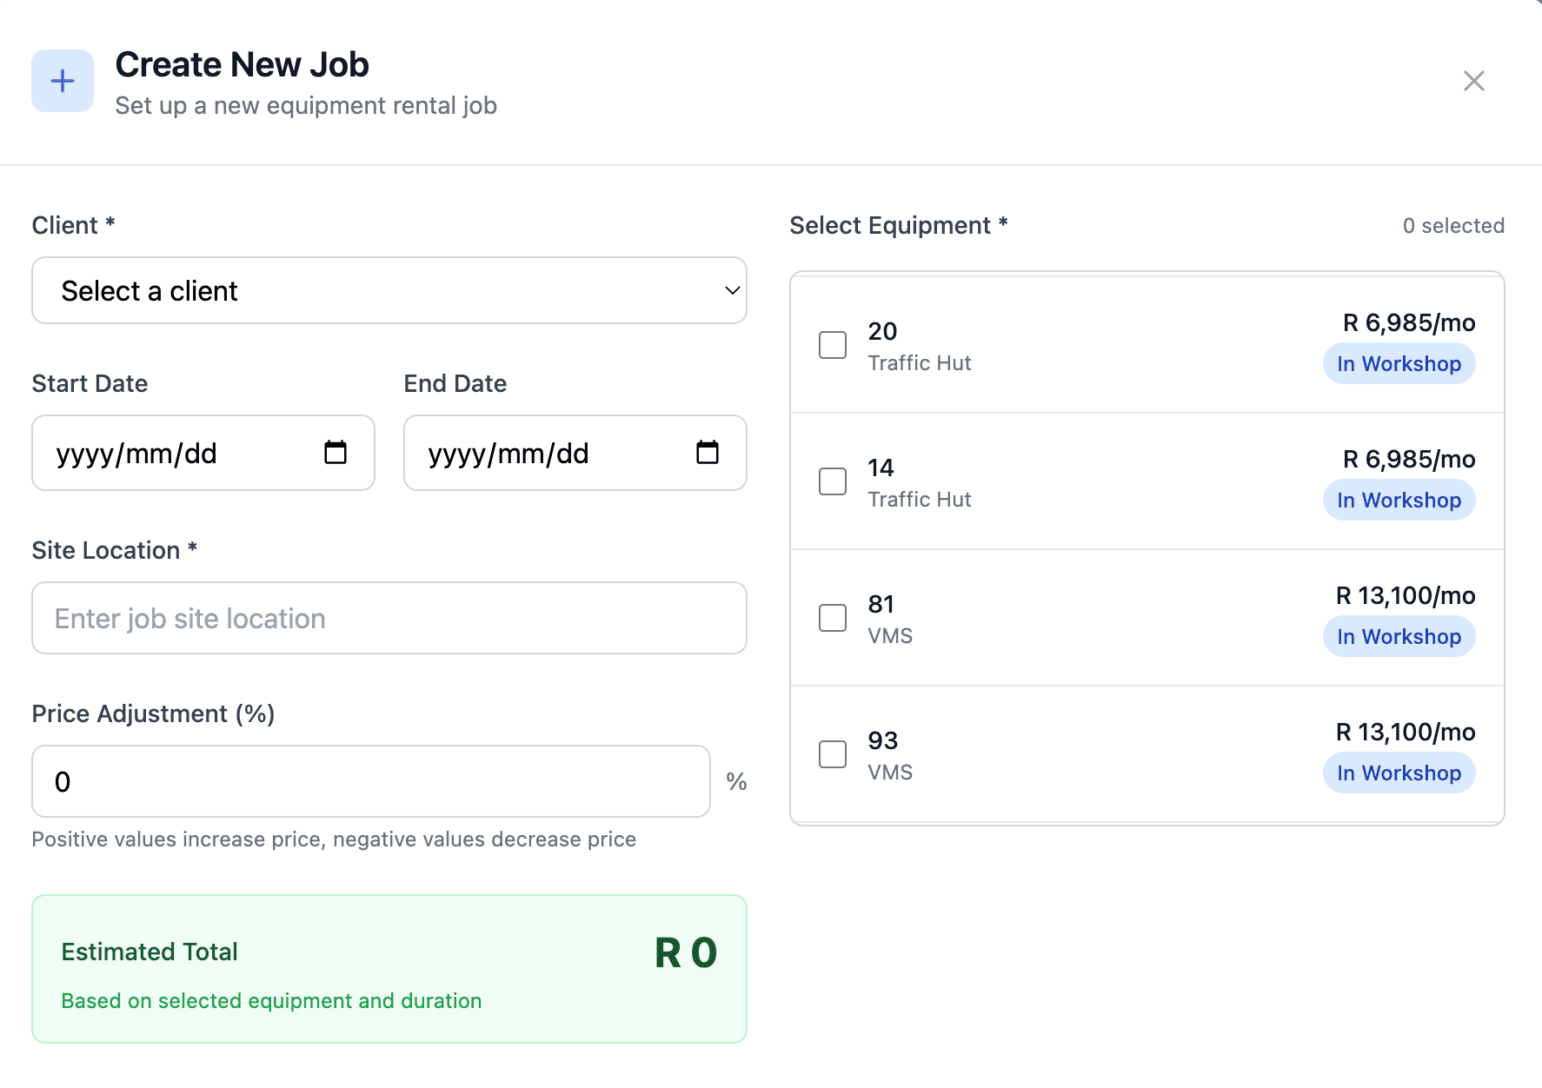Viewport: 1542px width, 1088px height.
Task: Click the Start Date text field
Action: coord(174,453)
